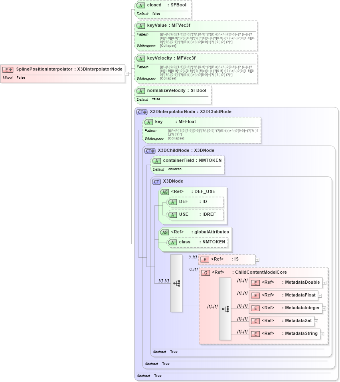340x382 pixels.
Task: Select the MetadataSet reference label
Action: 287,320
